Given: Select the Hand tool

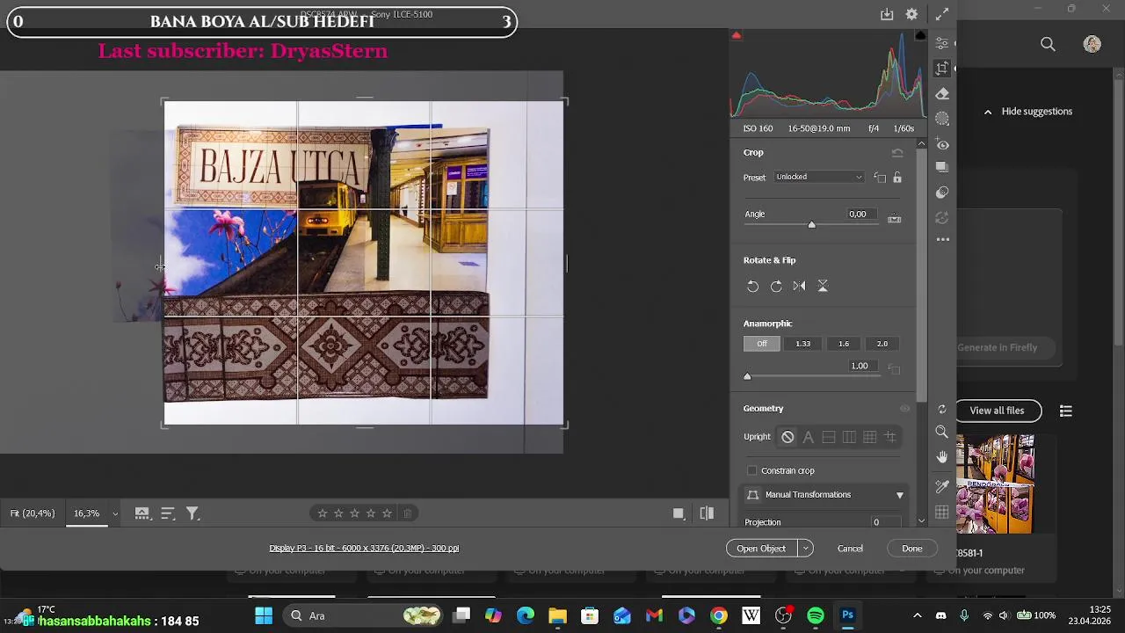Looking at the screenshot, I should click(942, 456).
